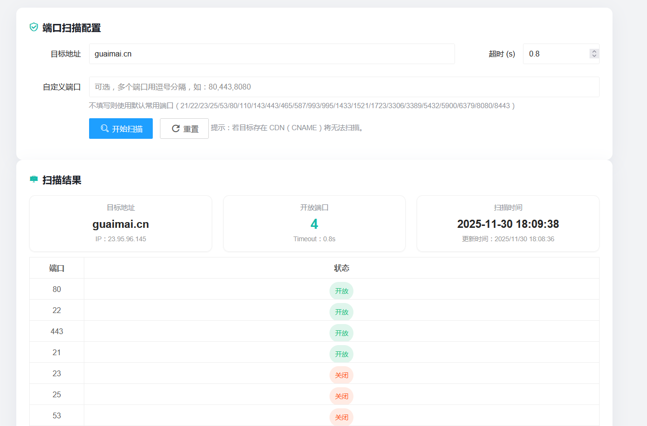Click the timeout value 0.8 input
Image resolution: width=647 pixels, height=426 pixels.
coord(556,54)
